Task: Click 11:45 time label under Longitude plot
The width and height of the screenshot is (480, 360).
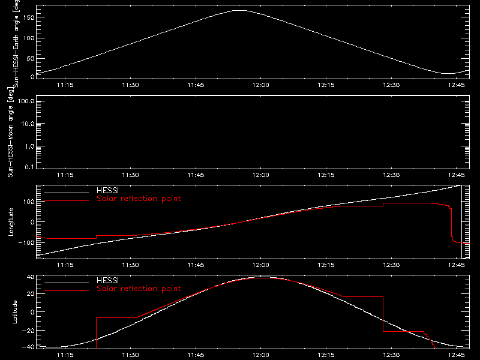Action: pyautogui.click(x=196, y=265)
